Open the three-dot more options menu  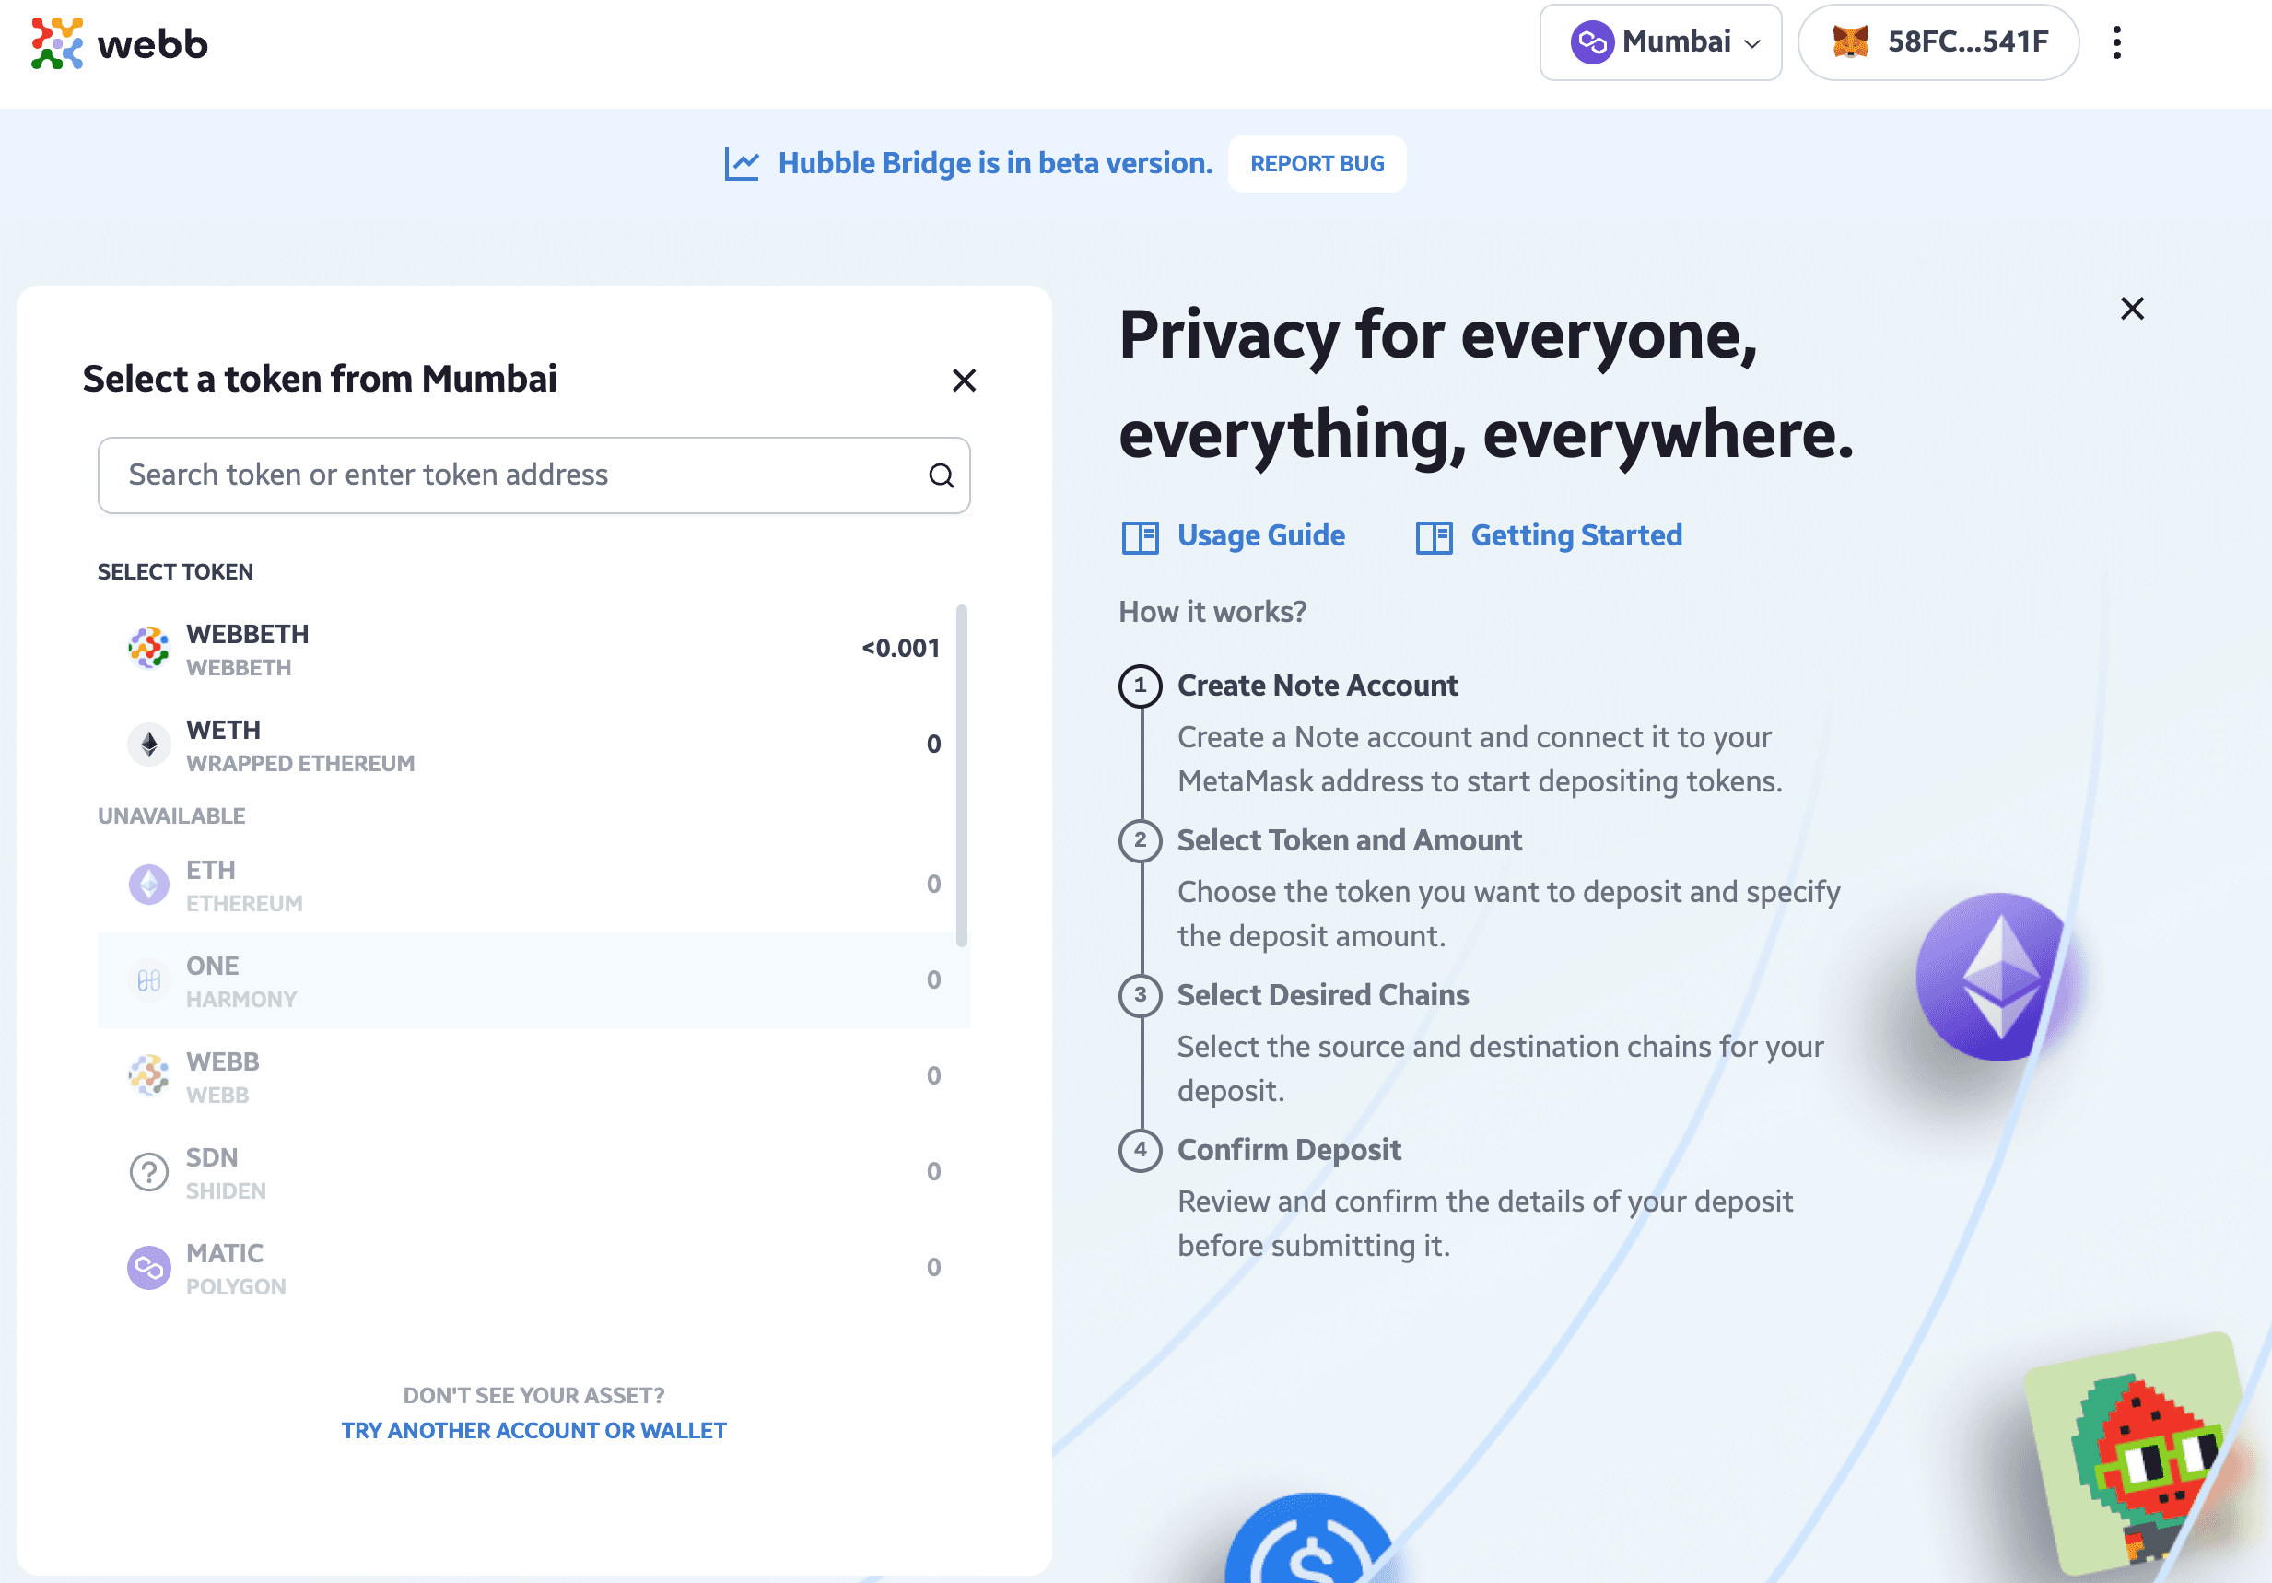[x=2115, y=41]
